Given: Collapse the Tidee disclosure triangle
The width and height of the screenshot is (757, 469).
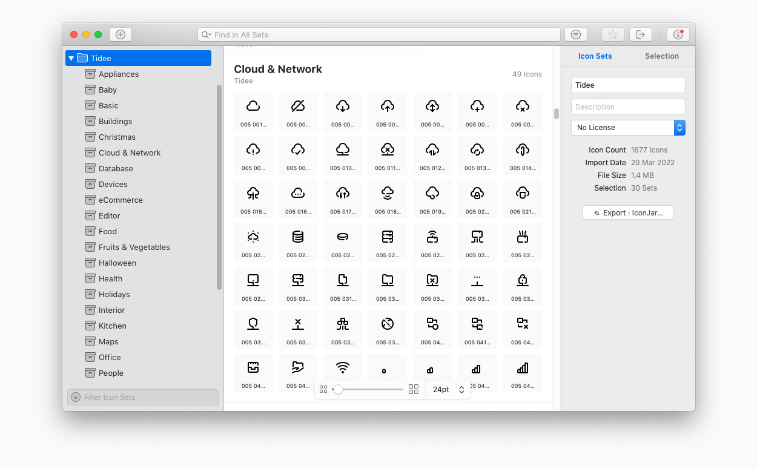Looking at the screenshot, I should click(71, 57).
